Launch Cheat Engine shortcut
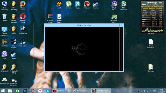The image size is (166, 93). tap(23, 43)
